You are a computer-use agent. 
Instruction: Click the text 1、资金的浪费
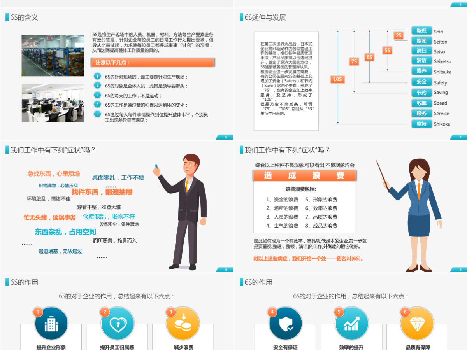[x=282, y=199]
